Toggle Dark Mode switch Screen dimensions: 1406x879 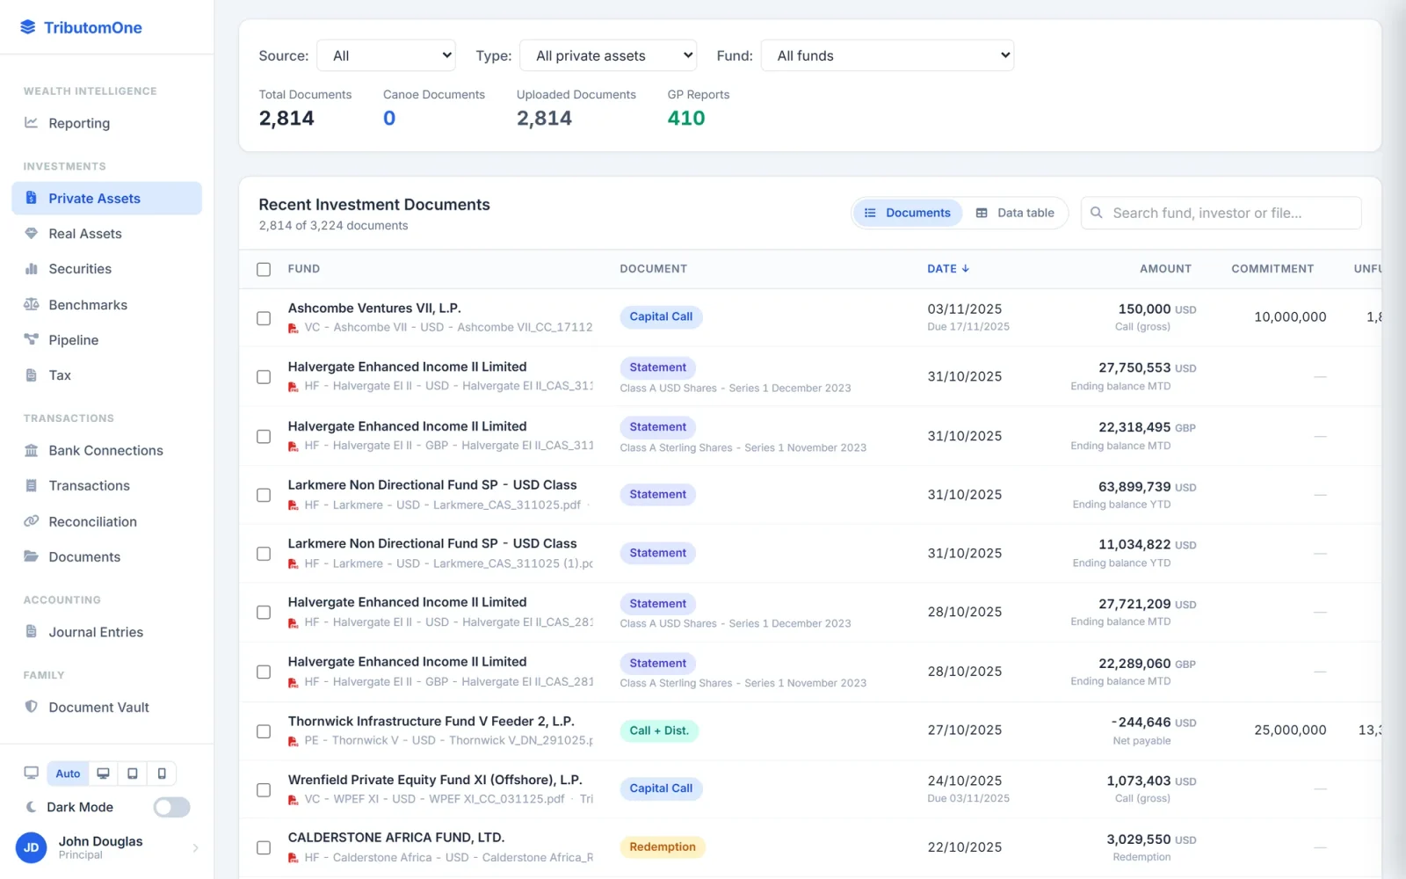171,807
